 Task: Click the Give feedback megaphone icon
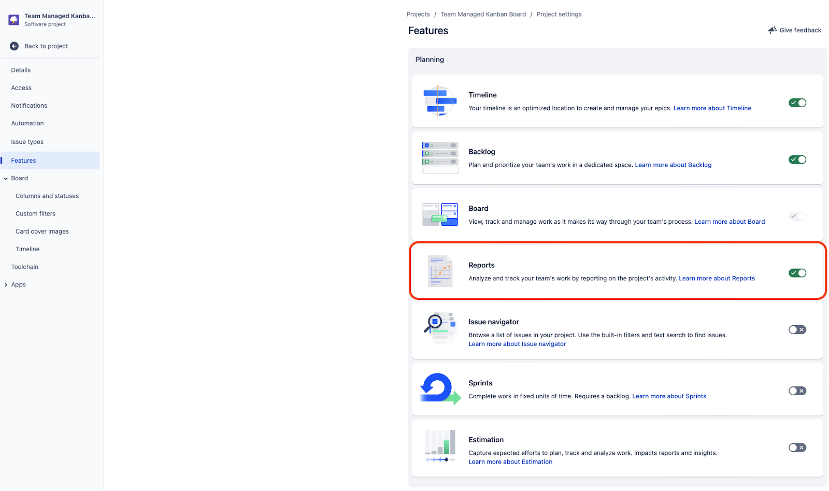click(x=772, y=30)
